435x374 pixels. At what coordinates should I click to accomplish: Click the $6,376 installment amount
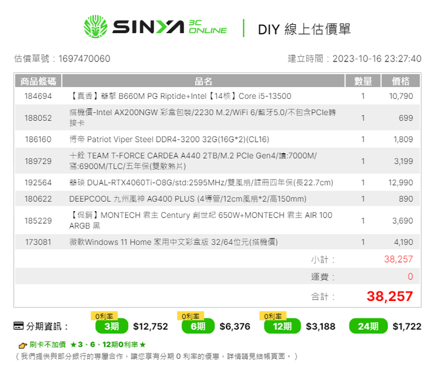[x=235, y=326]
